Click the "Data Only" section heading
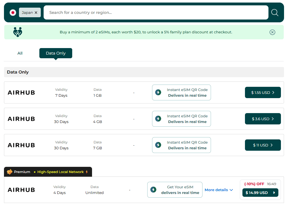The height and width of the screenshot is (205, 288). tap(18, 72)
